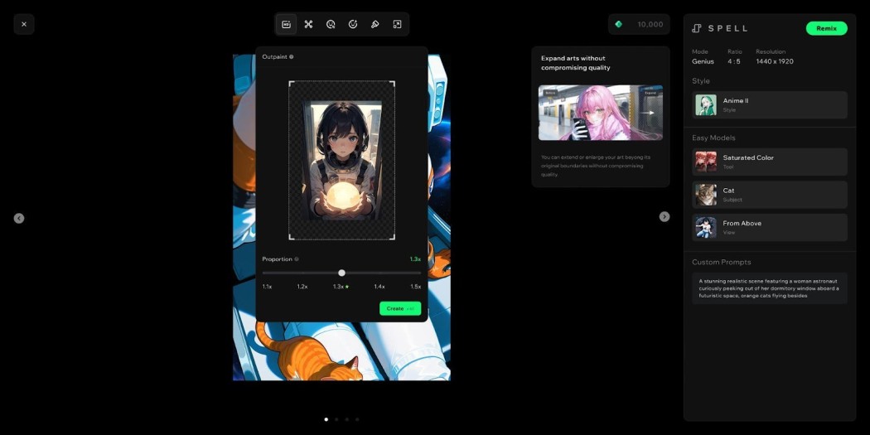Click the Proportion slider handle
Screen dimensions: 870x435
tap(341, 273)
